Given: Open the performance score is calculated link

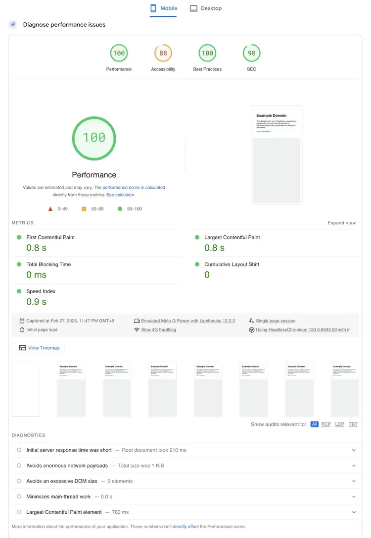Looking at the screenshot, I should pos(134,187).
